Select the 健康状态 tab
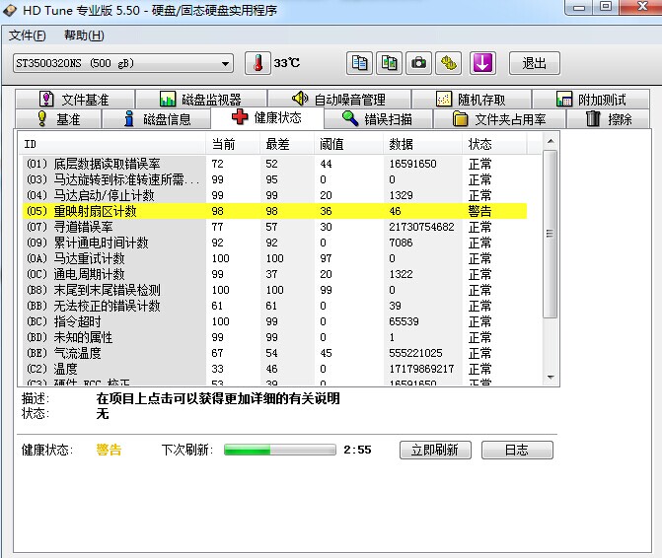 click(267, 117)
